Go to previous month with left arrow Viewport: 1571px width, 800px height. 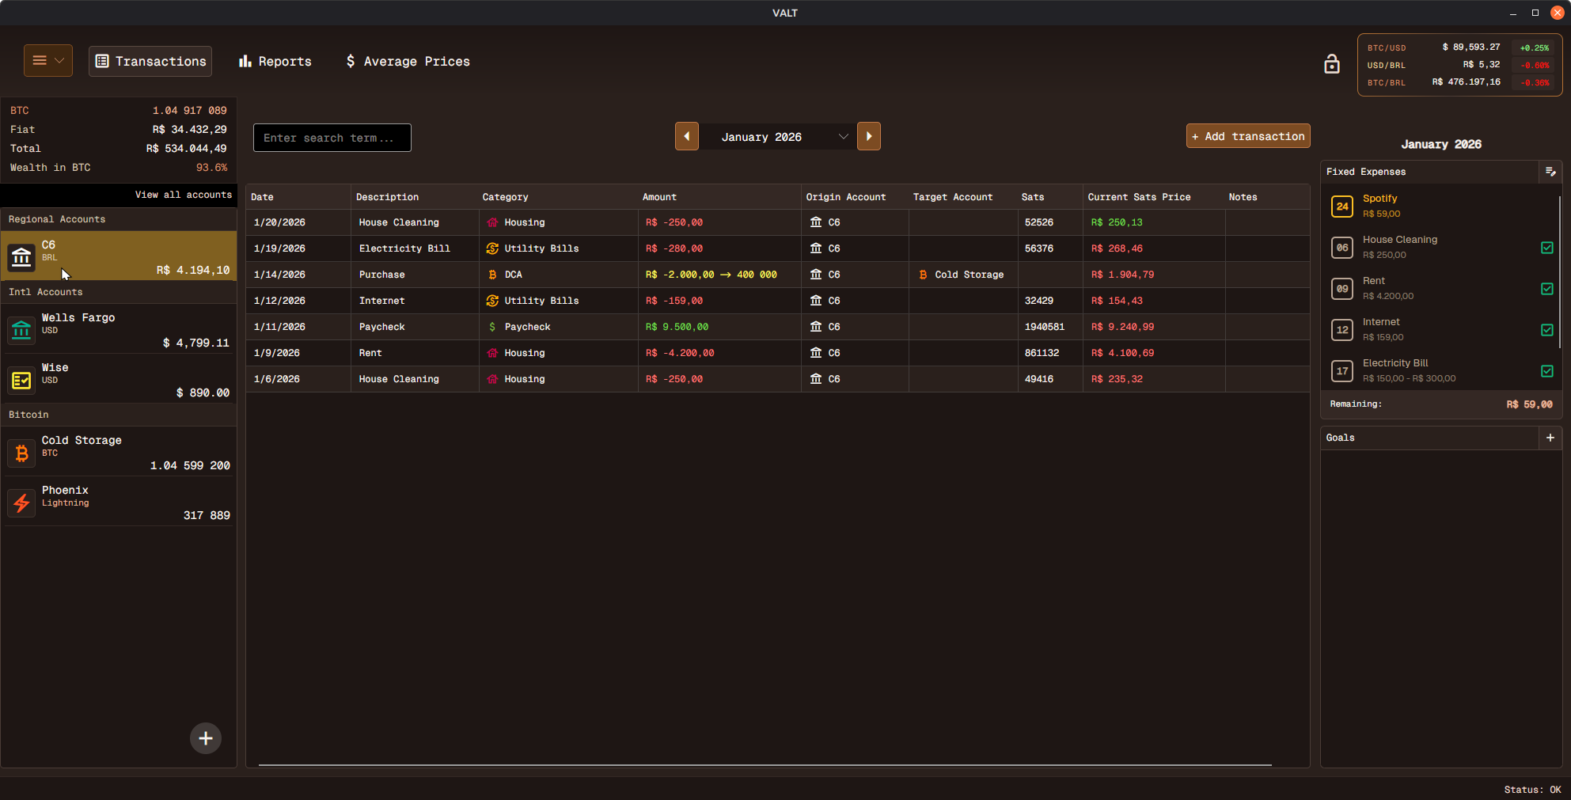[x=686, y=137]
